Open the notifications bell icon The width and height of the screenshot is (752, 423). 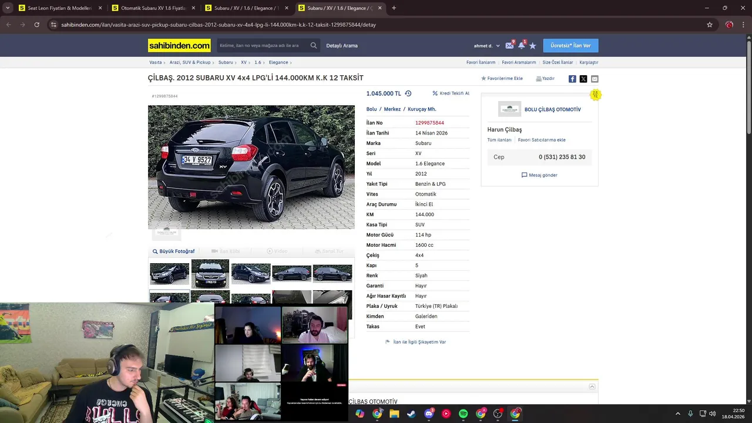pos(521,45)
